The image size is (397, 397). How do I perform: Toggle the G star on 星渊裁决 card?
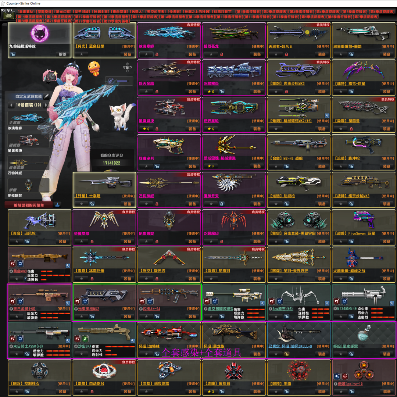[146, 129]
